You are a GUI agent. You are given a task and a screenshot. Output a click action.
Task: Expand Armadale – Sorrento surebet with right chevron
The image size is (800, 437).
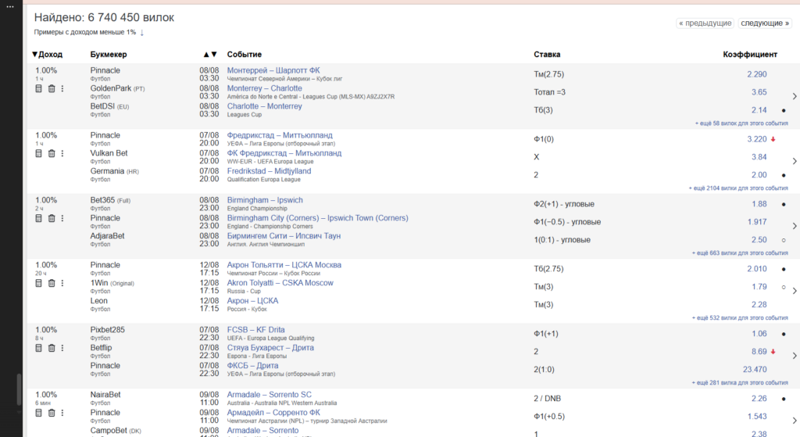click(795, 420)
